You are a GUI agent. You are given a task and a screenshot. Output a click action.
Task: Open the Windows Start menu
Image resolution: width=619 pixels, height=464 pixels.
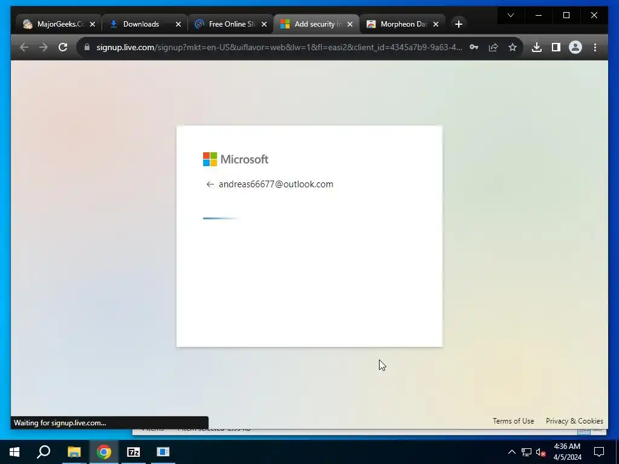click(15, 452)
